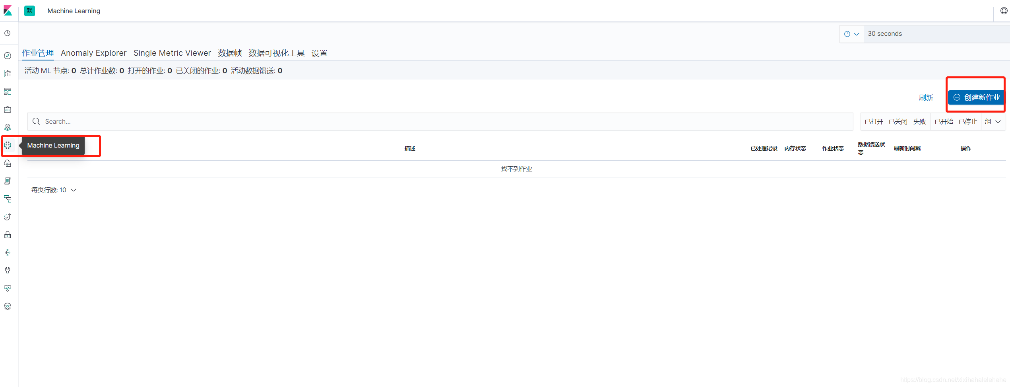Open Uptime from the sidebar
The width and height of the screenshot is (1010, 387).
click(x=8, y=217)
